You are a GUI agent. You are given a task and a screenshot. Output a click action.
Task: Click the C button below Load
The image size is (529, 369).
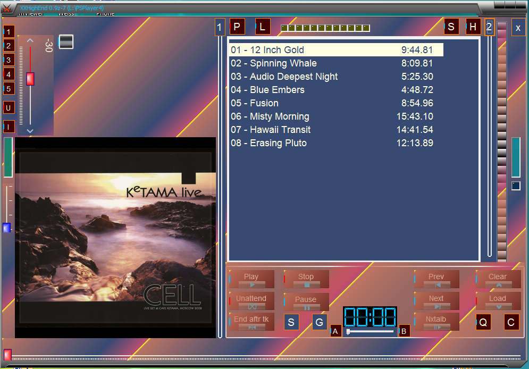coord(511,322)
